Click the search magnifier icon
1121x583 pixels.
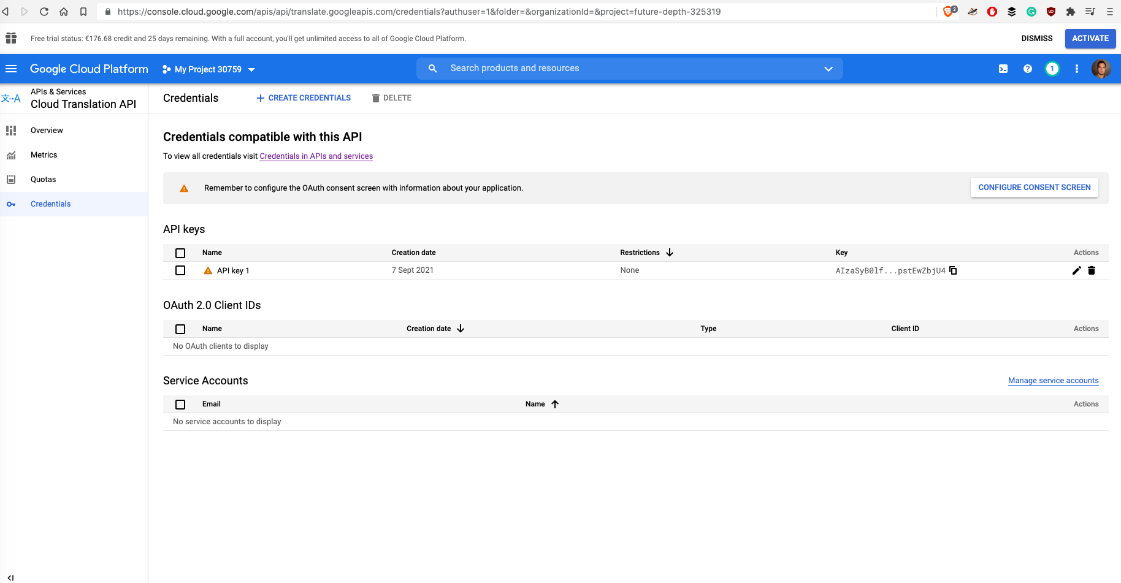(x=433, y=69)
